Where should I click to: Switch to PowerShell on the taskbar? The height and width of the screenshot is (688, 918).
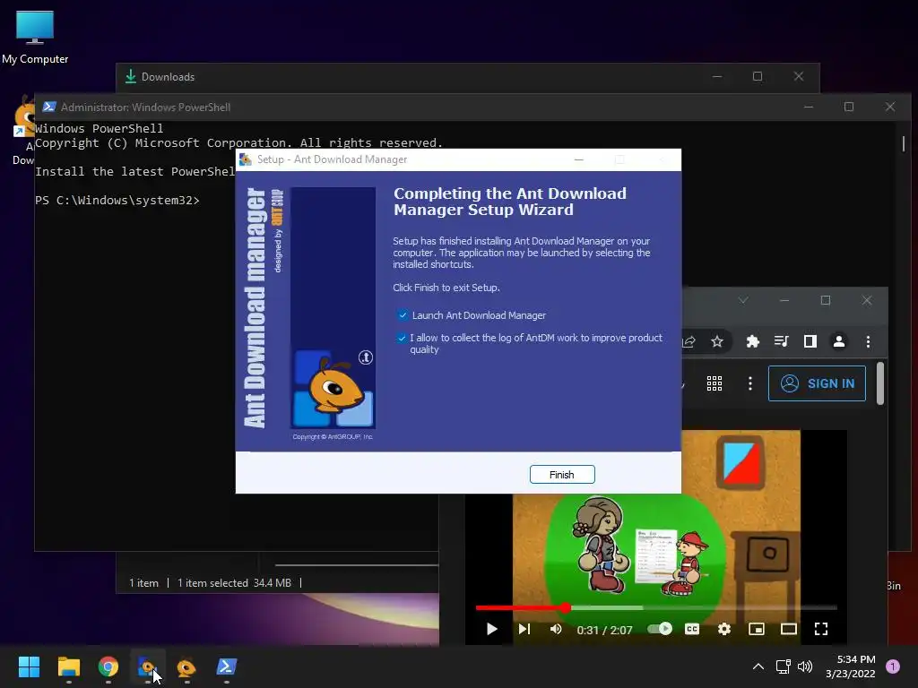[x=227, y=666]
